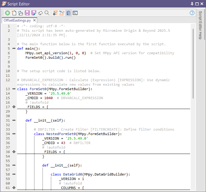Expand the folded FIELDS block at line 38
This screenshot has width=206, height=192.
[14, 152]
